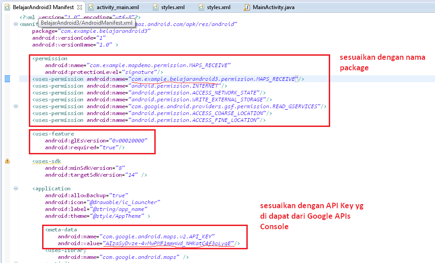Click com.example.belajarandroid3.permission.MAPS_RECEIVE value
The width and height of the screenshot is (435, 263).
click(213, 79)
